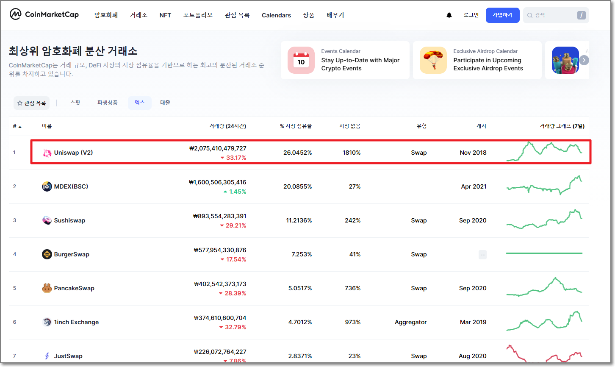This screenshot has height=367, width=615.
Task: Click the 20.0855% market share value
Action: pyautogui.click(x=298, y=186)
